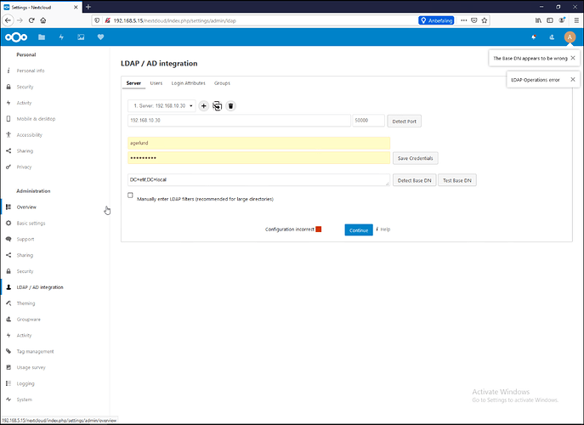584x425 pixels.
Task: Open Firefox library icon
Action: coord(538,20)
